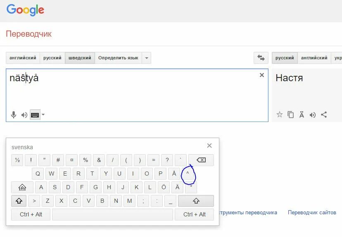Select the translated text Настя
Viewport: 342px width, 237px height.
click(x=289, y=78)
